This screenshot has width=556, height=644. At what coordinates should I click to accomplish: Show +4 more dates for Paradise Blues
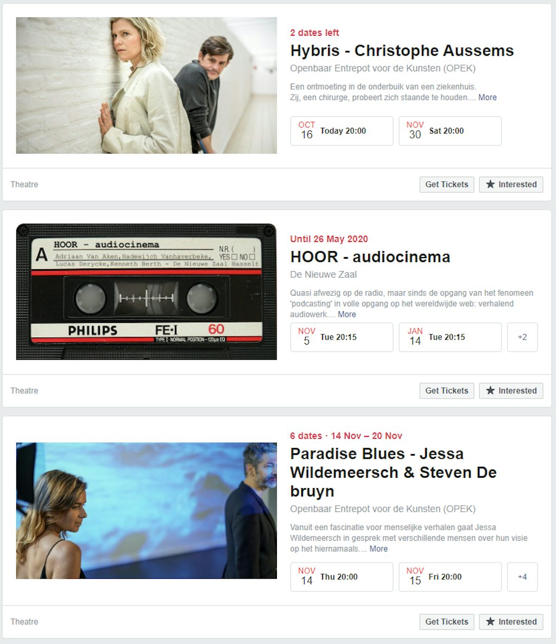522,577
